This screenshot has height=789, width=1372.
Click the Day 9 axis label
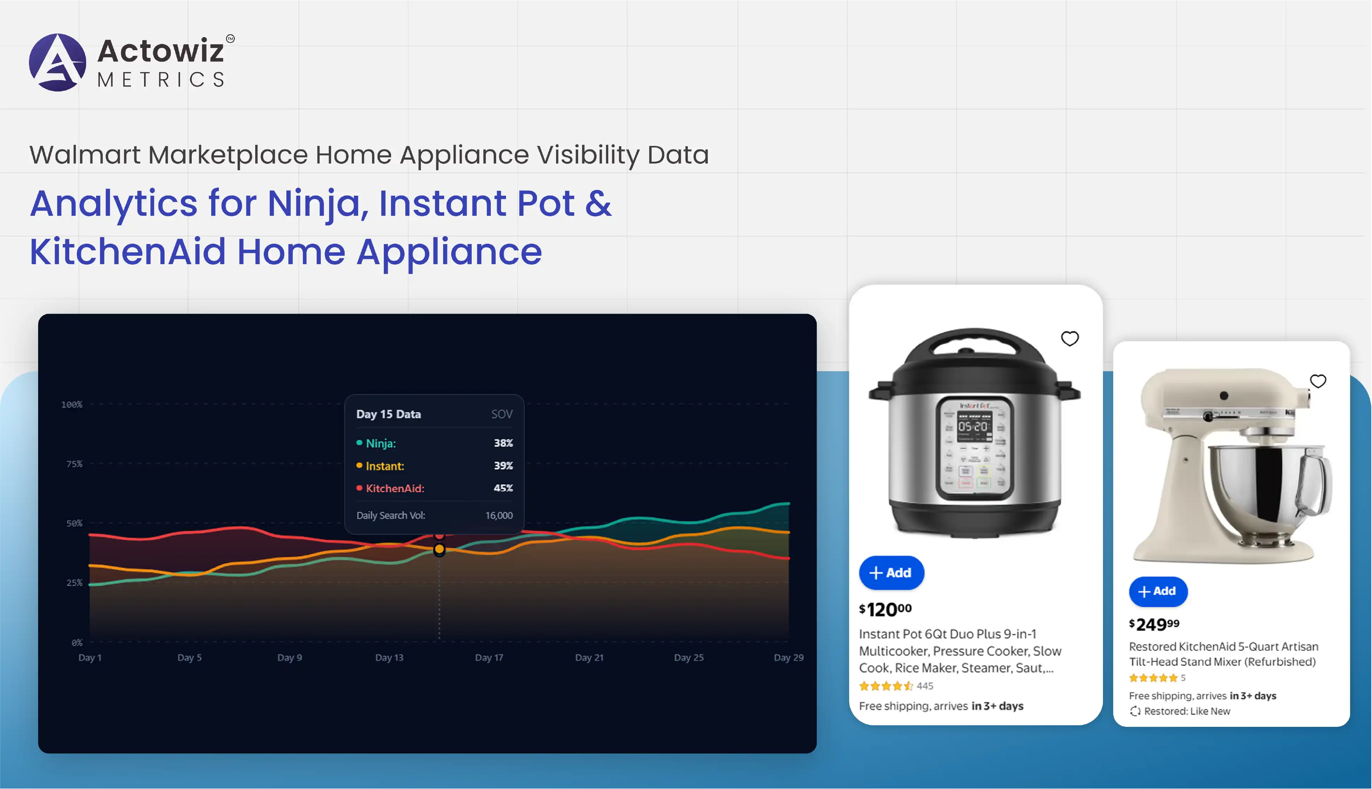pyautogui.click(x=290, y=658)
